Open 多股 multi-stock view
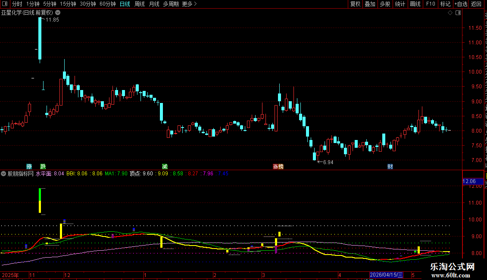Image resolution: width=487 pixels, height=280 pixels. coord(385,4)
